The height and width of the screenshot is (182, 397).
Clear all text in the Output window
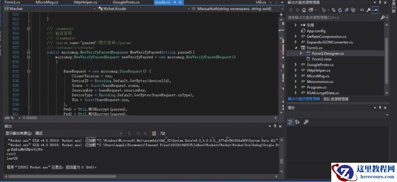point(154,133)
